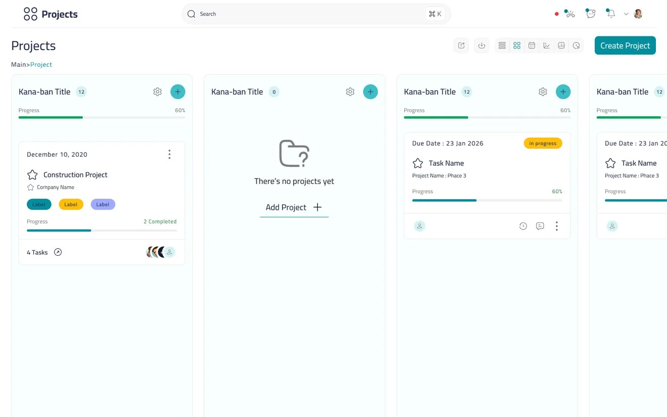This screenshot has width=667, height=417.
Task: Click plus button in Construction Project's column
Action: pyautogui.click(x=178, y=91)
